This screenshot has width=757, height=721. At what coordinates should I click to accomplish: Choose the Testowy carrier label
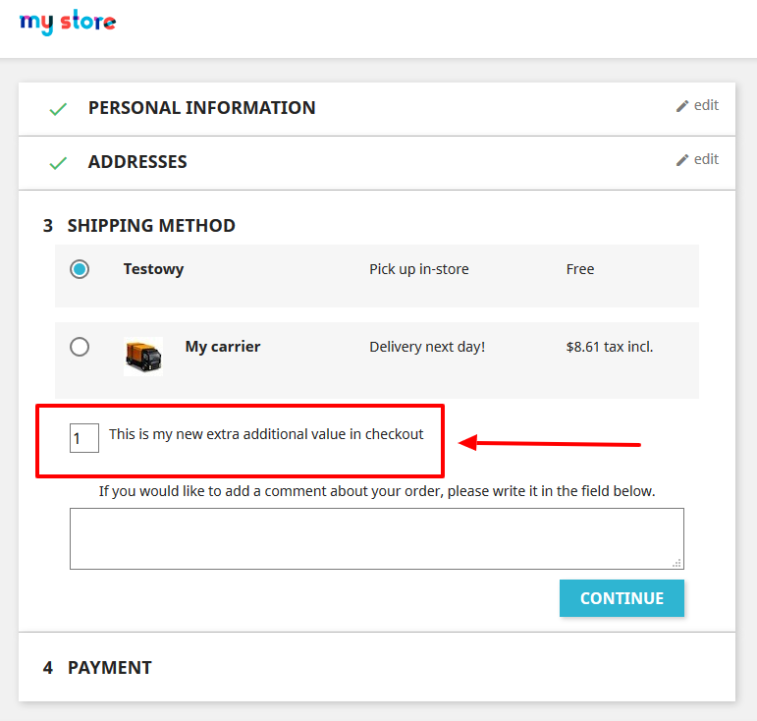[x=153, y=269]
